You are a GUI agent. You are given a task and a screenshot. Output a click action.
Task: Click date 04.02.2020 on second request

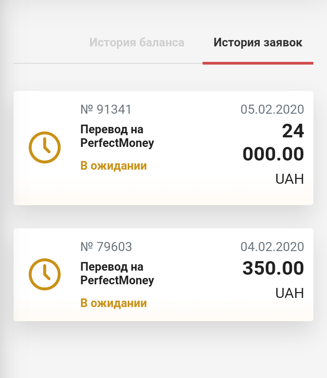click(272, 247)
